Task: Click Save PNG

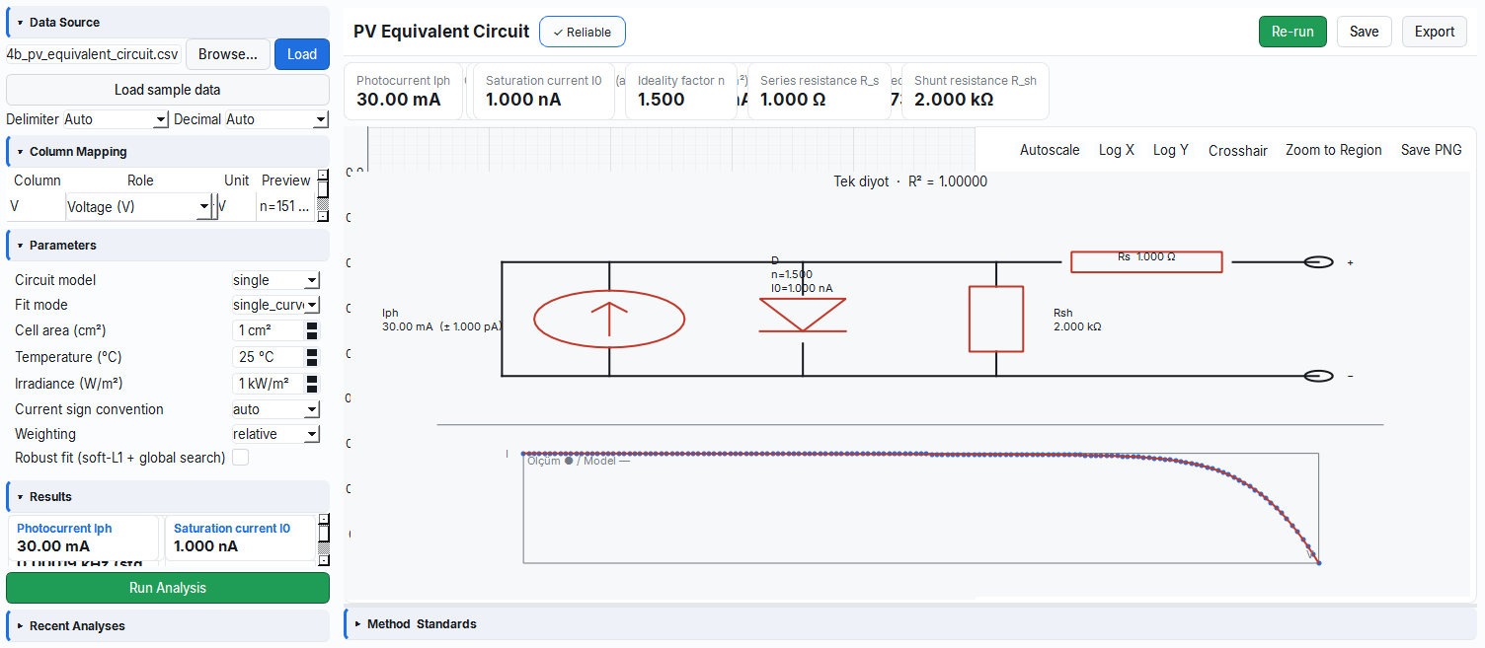Action: coord(1432,150)
